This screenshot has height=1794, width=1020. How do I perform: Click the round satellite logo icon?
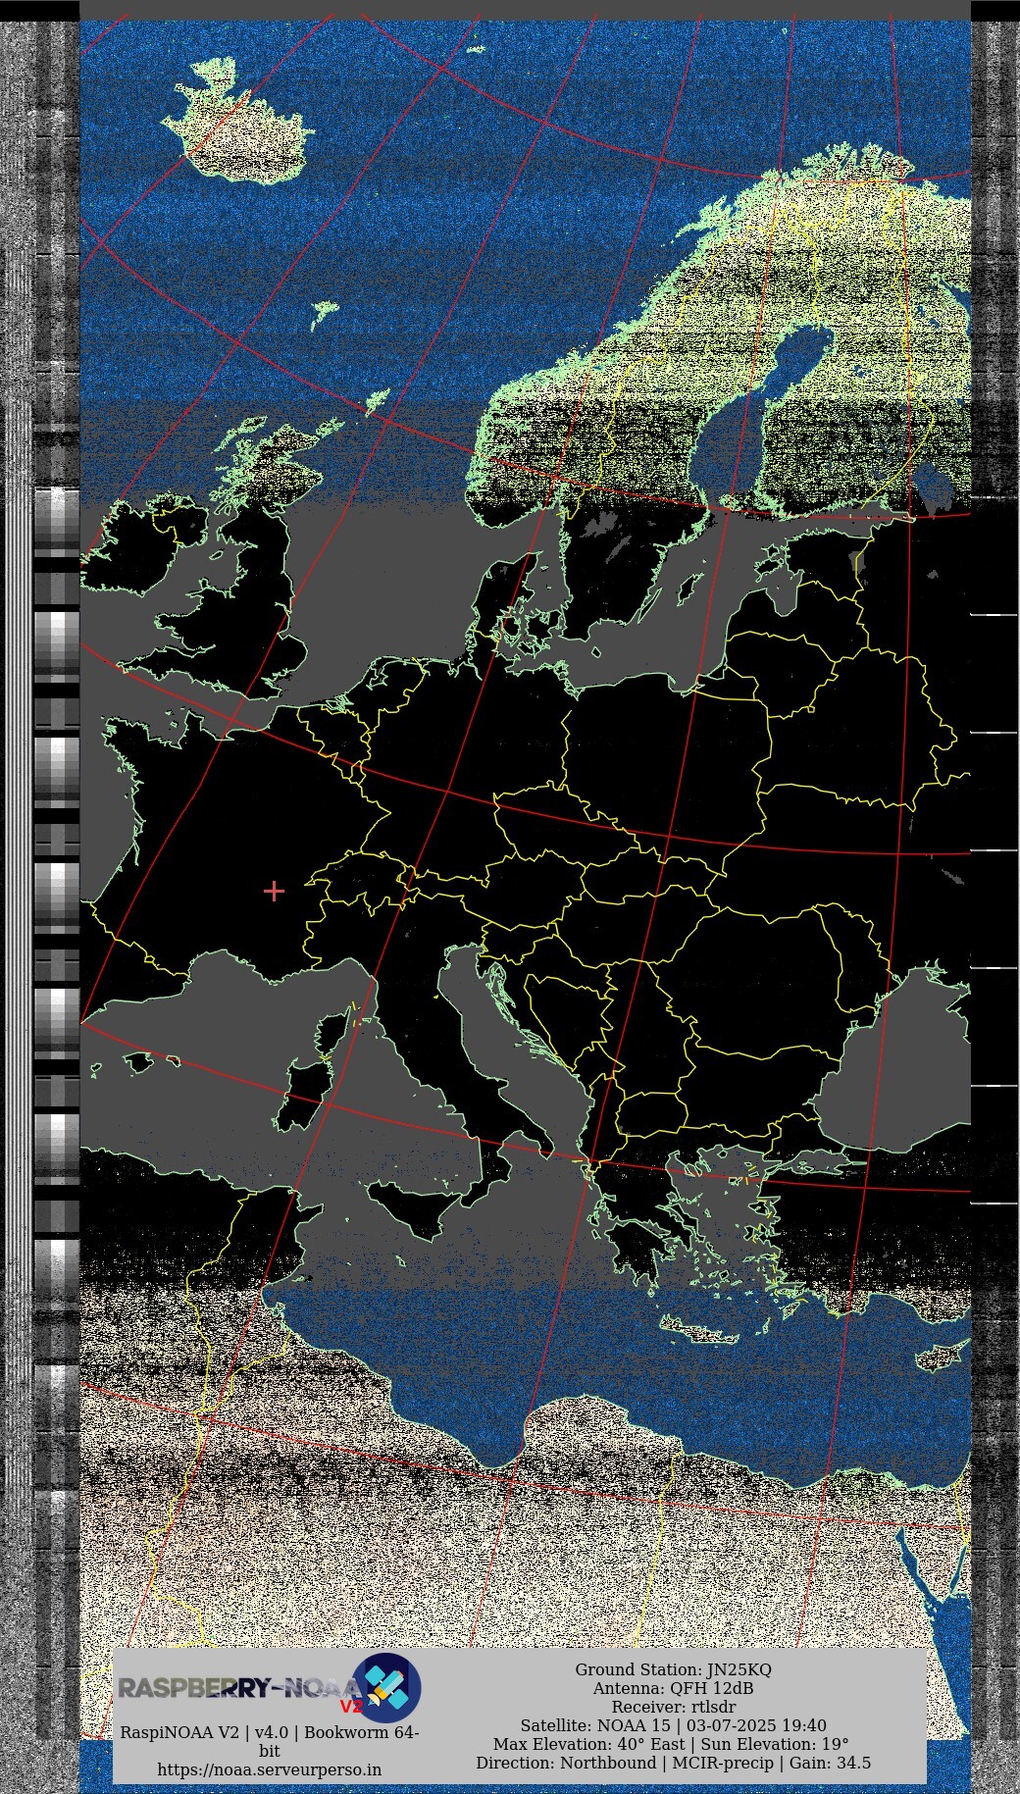(386, 1687)
